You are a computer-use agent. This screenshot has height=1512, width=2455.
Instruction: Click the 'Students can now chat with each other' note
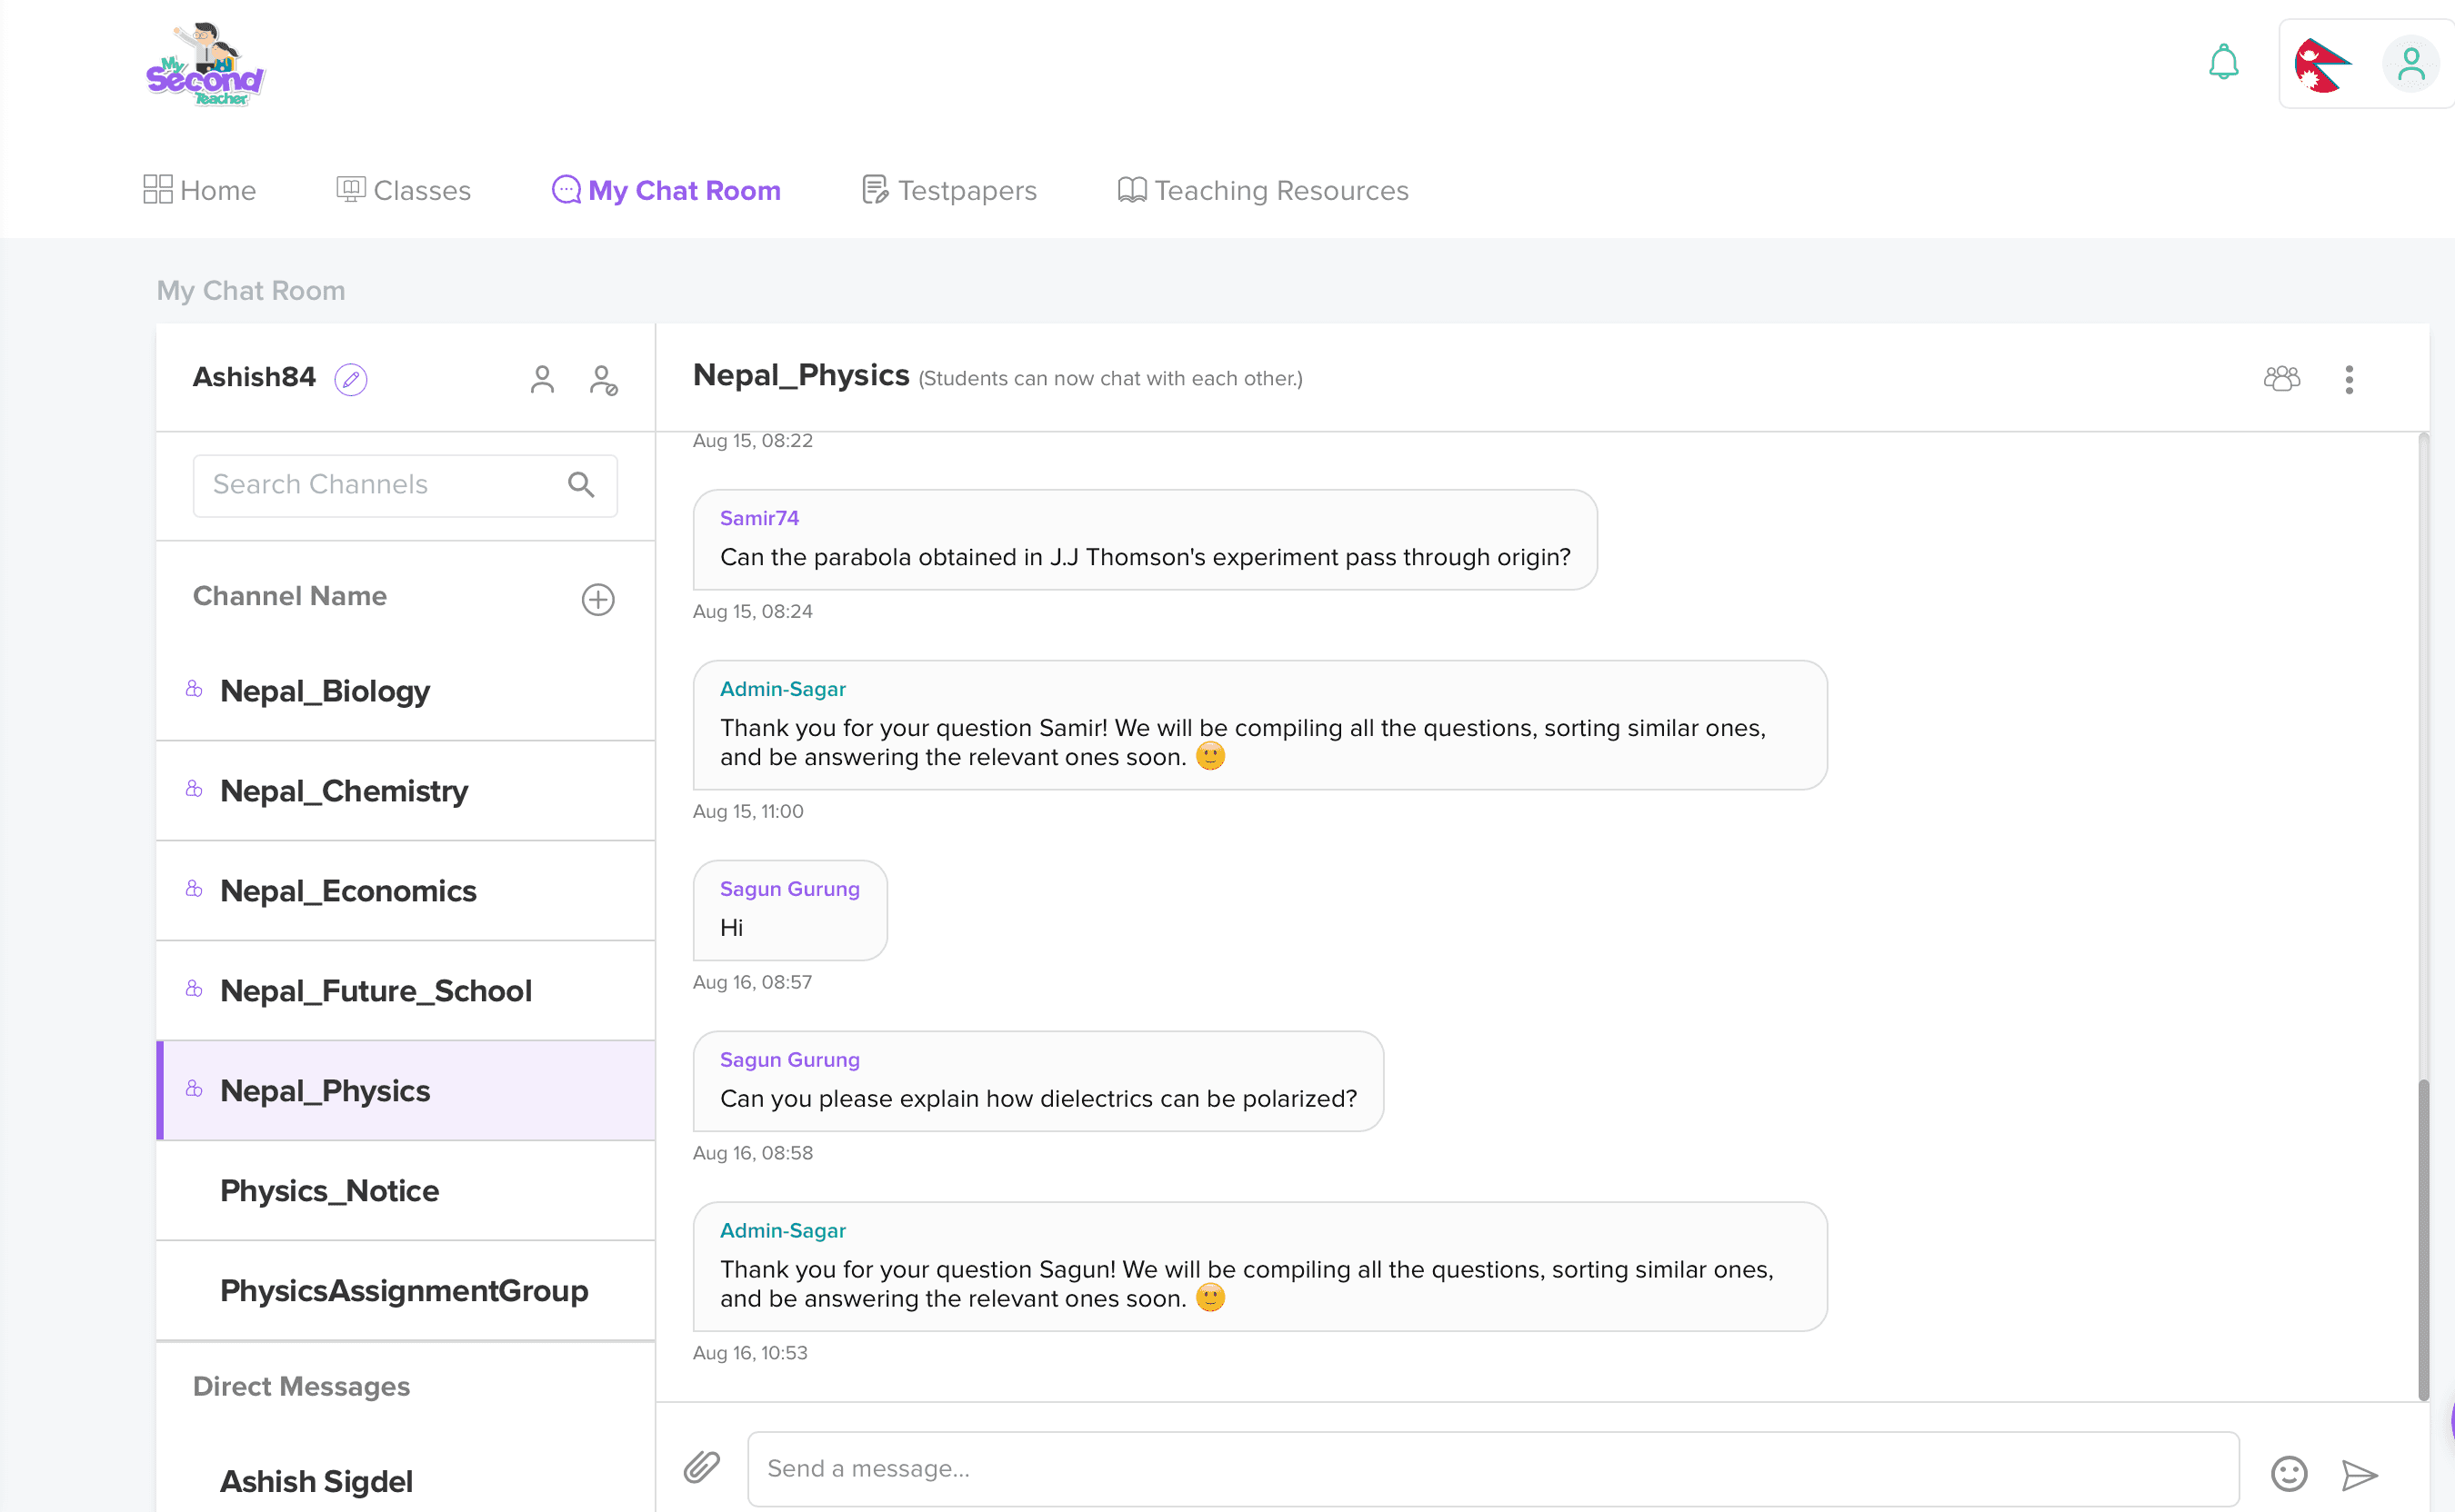(x=1110, y=379)
